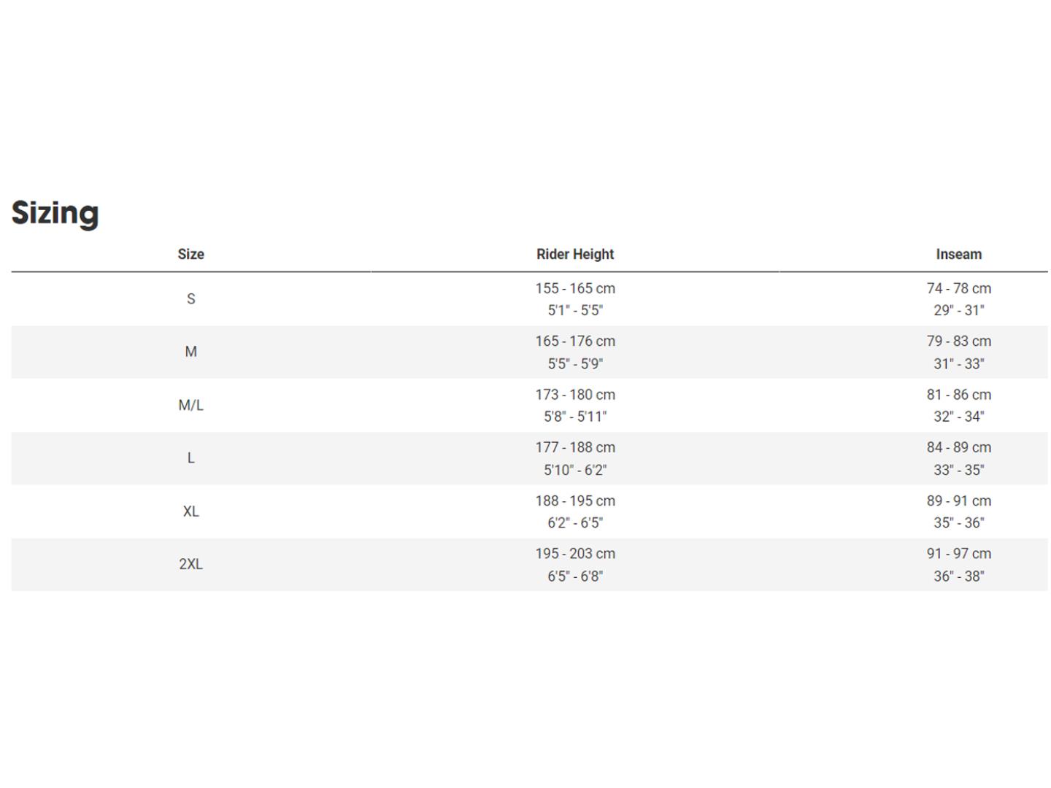Click the L size row label
Screen dimensions: 1051x788
click(190, 458)
